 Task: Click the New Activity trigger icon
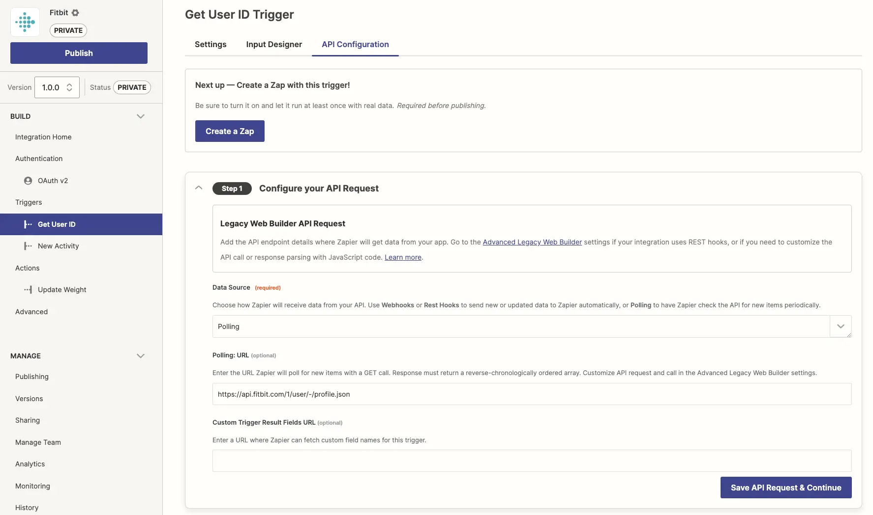[x=28, y=246]
